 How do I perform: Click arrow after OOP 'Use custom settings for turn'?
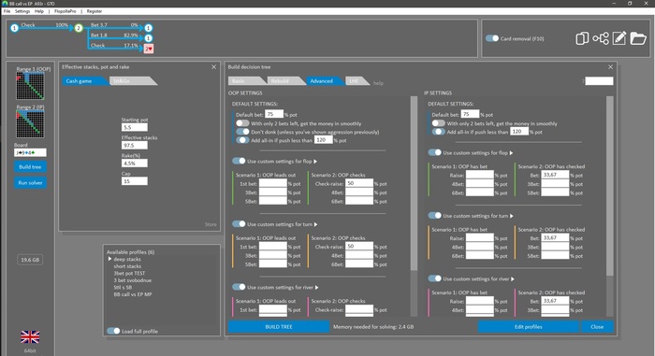point(316,224)
